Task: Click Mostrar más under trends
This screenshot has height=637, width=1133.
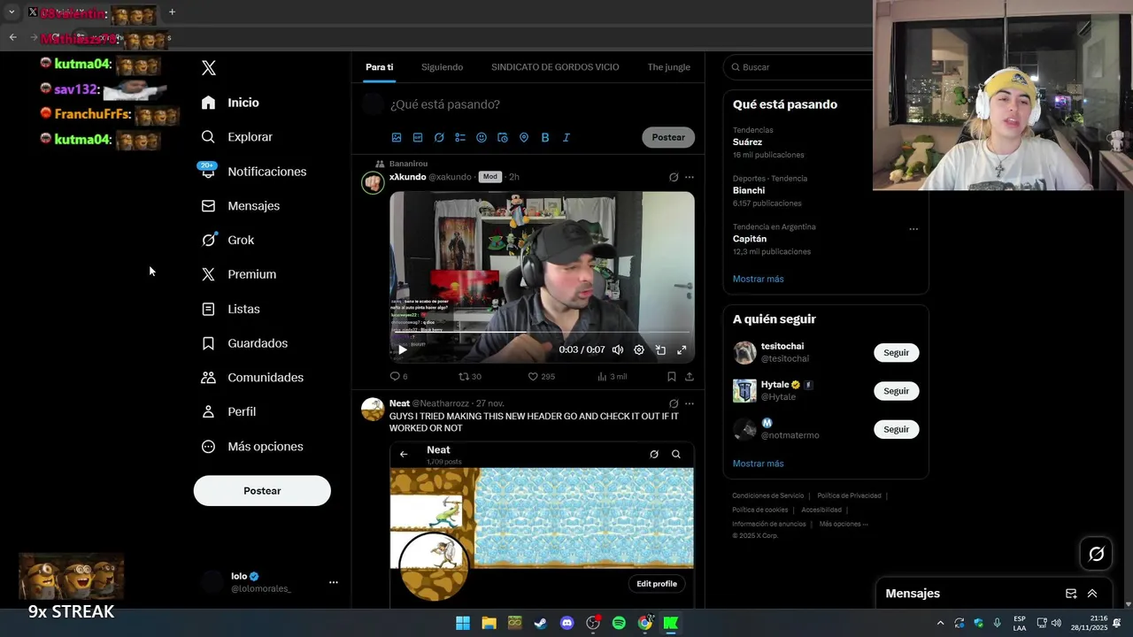Action: [x=758, y=279]
